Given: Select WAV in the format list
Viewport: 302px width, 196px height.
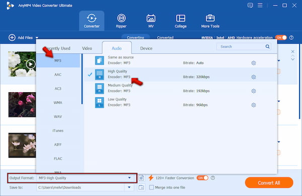Looking at the screenshot, I should [x=58, y=116].
